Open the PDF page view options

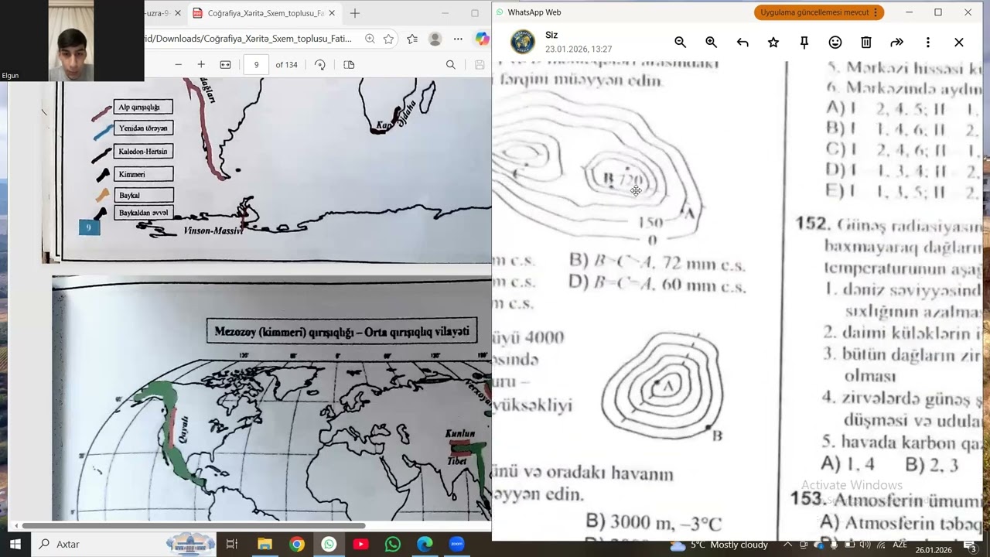pyautogui.click(x=349, y=65)
